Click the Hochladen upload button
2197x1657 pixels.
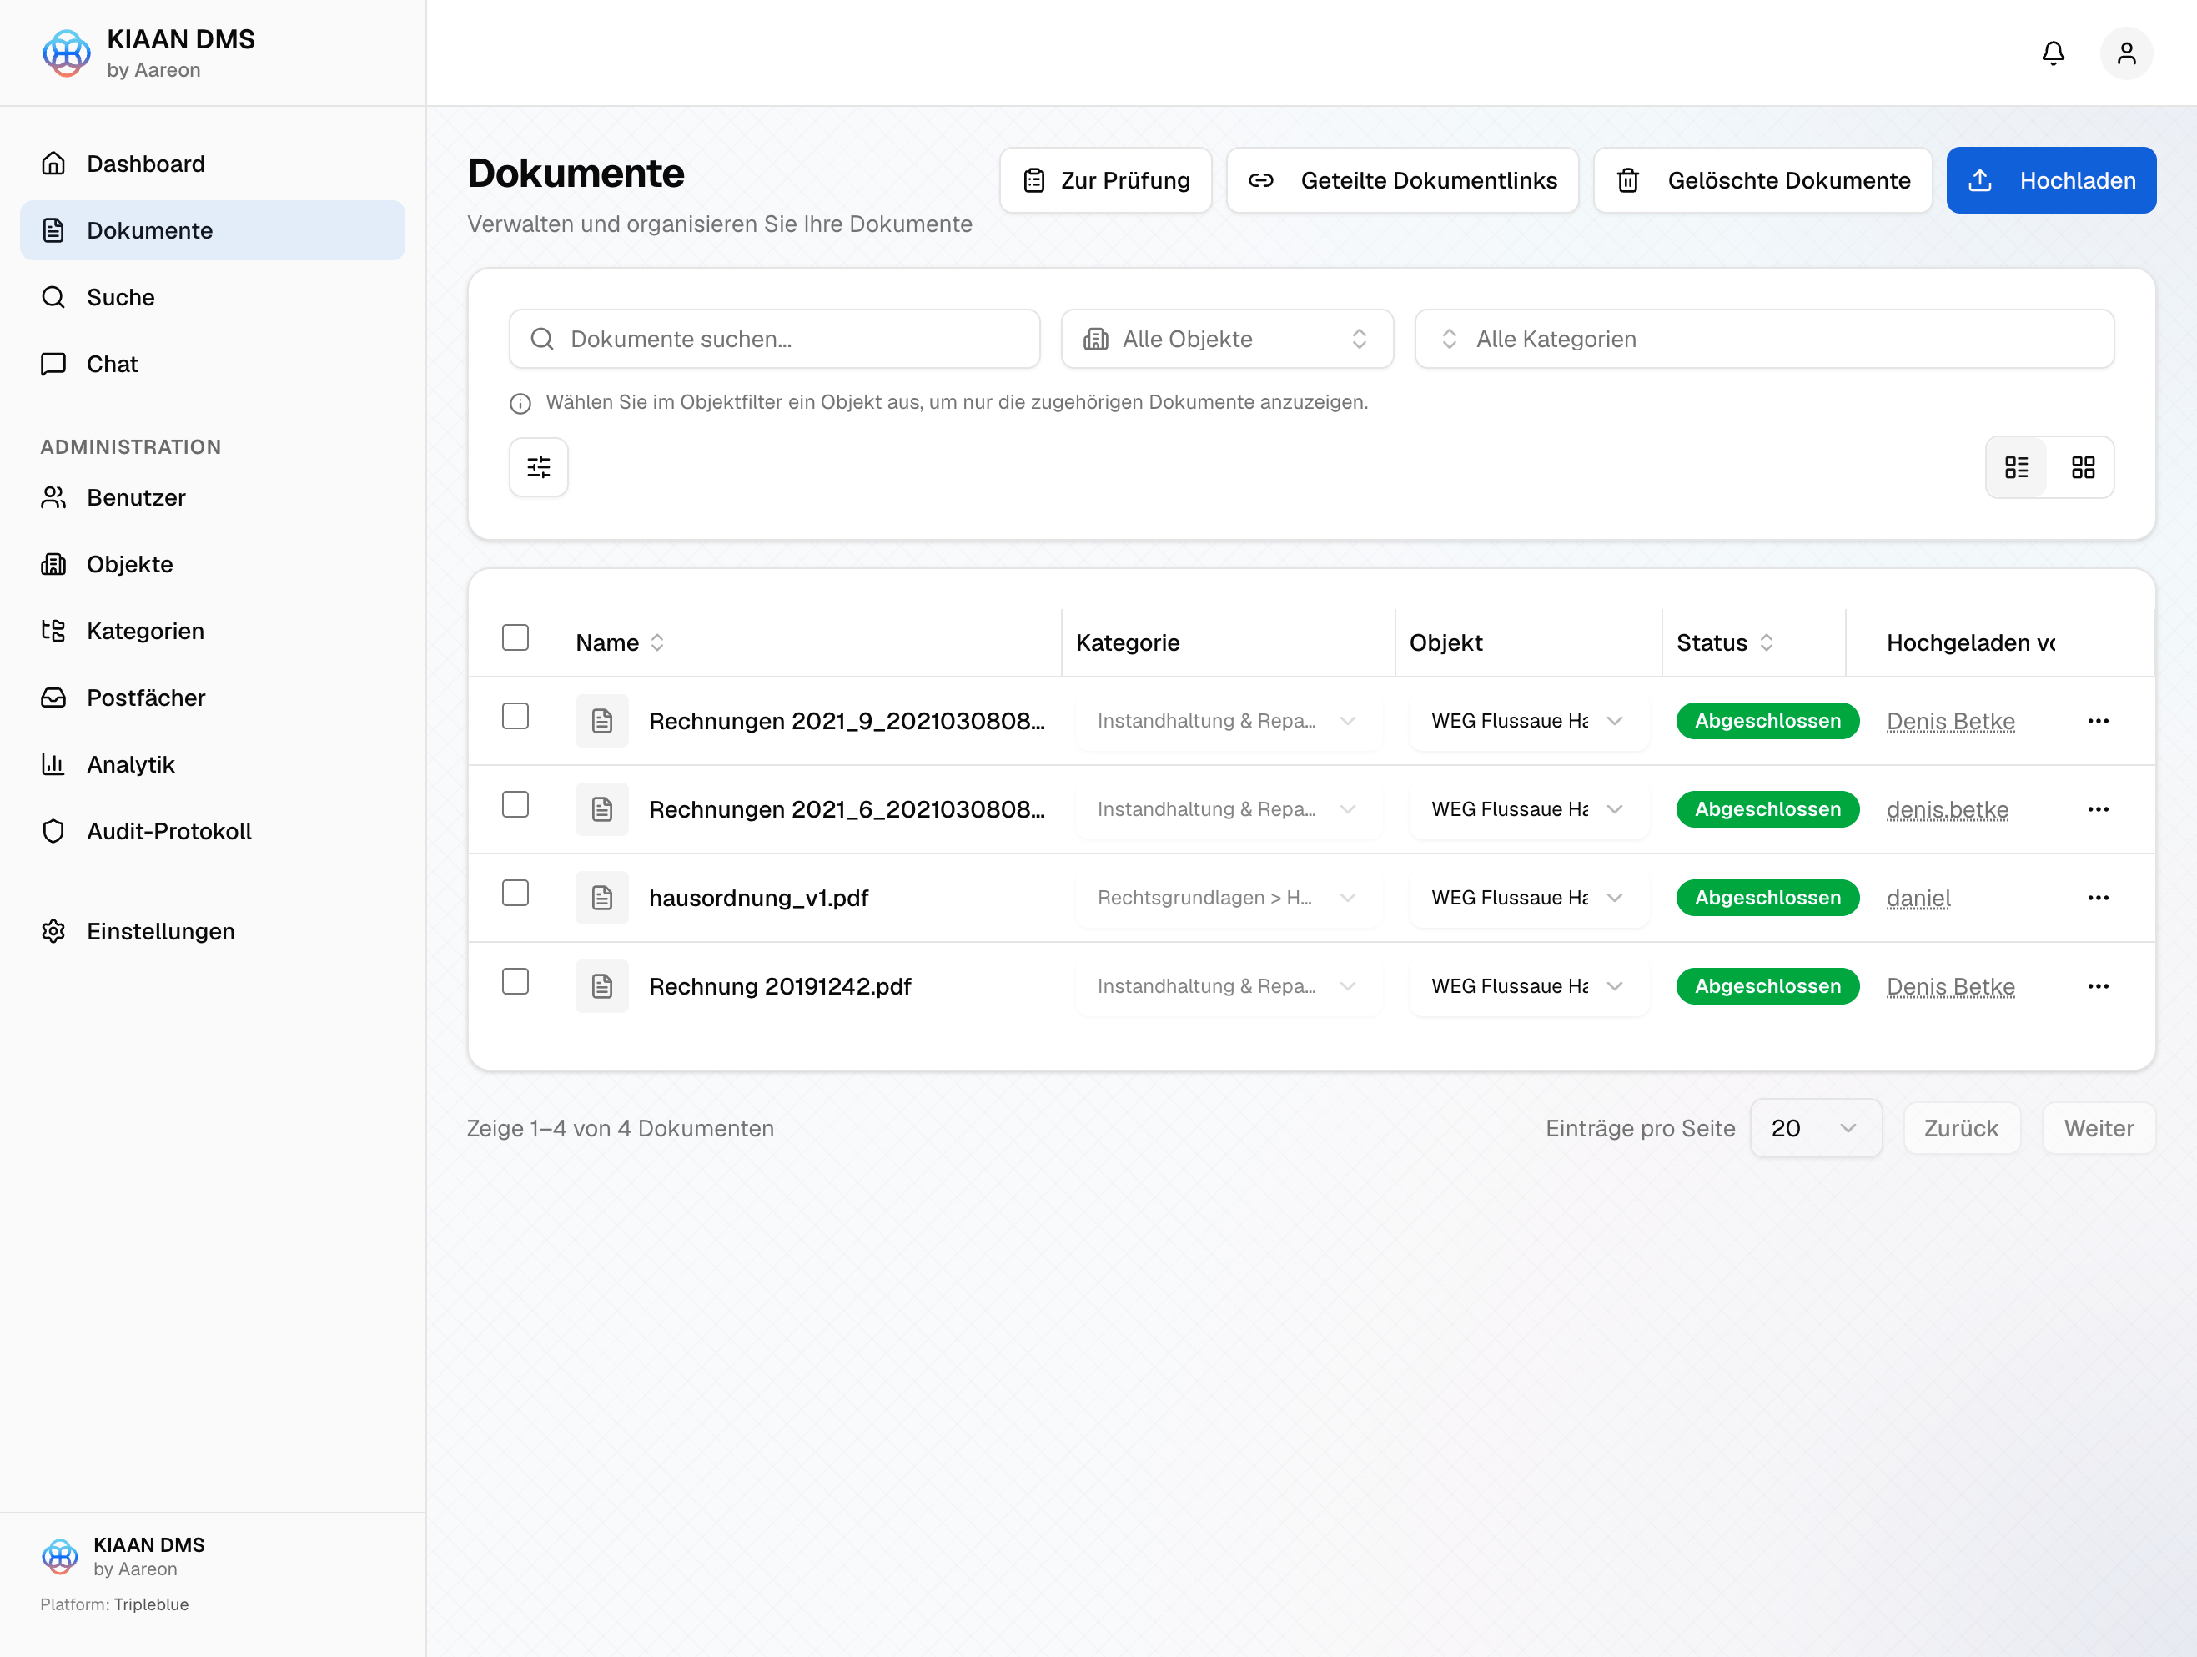(2051, 181)
